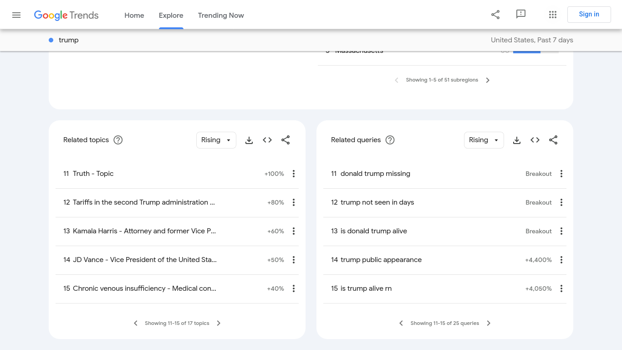Open the Google apps grid

[x=553, y=15]
